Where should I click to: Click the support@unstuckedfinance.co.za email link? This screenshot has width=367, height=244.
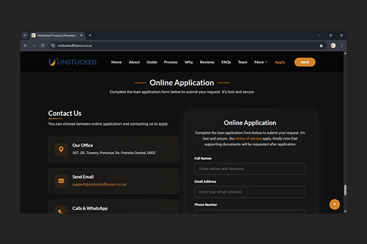point(99,184)
